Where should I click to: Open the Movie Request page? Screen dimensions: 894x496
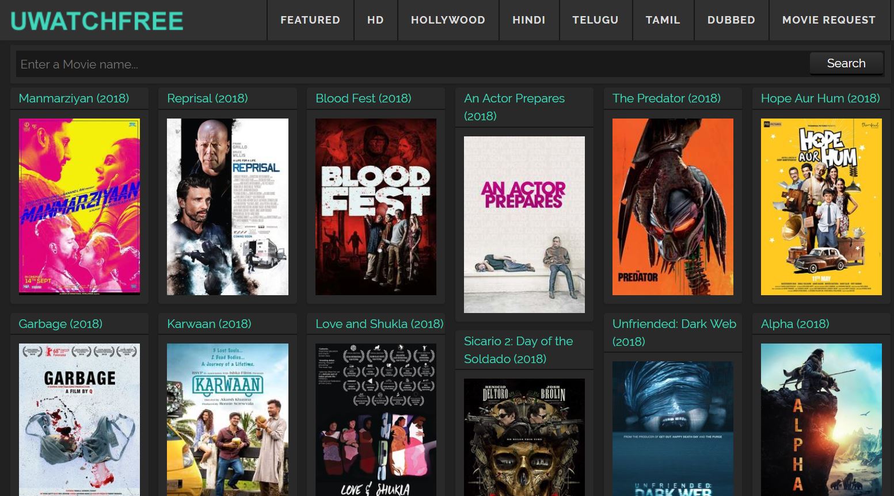click(828, 20)
